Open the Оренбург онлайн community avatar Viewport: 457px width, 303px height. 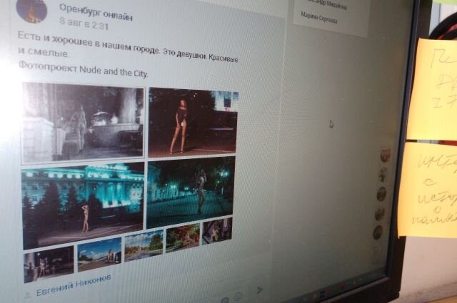click(x=31, y=10)
